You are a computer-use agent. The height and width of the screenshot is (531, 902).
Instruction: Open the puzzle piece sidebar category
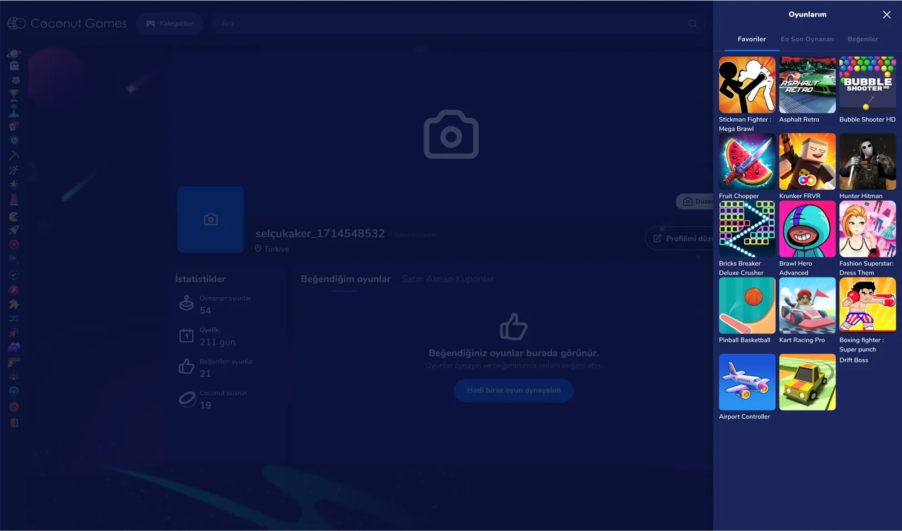tap(14, 304)
